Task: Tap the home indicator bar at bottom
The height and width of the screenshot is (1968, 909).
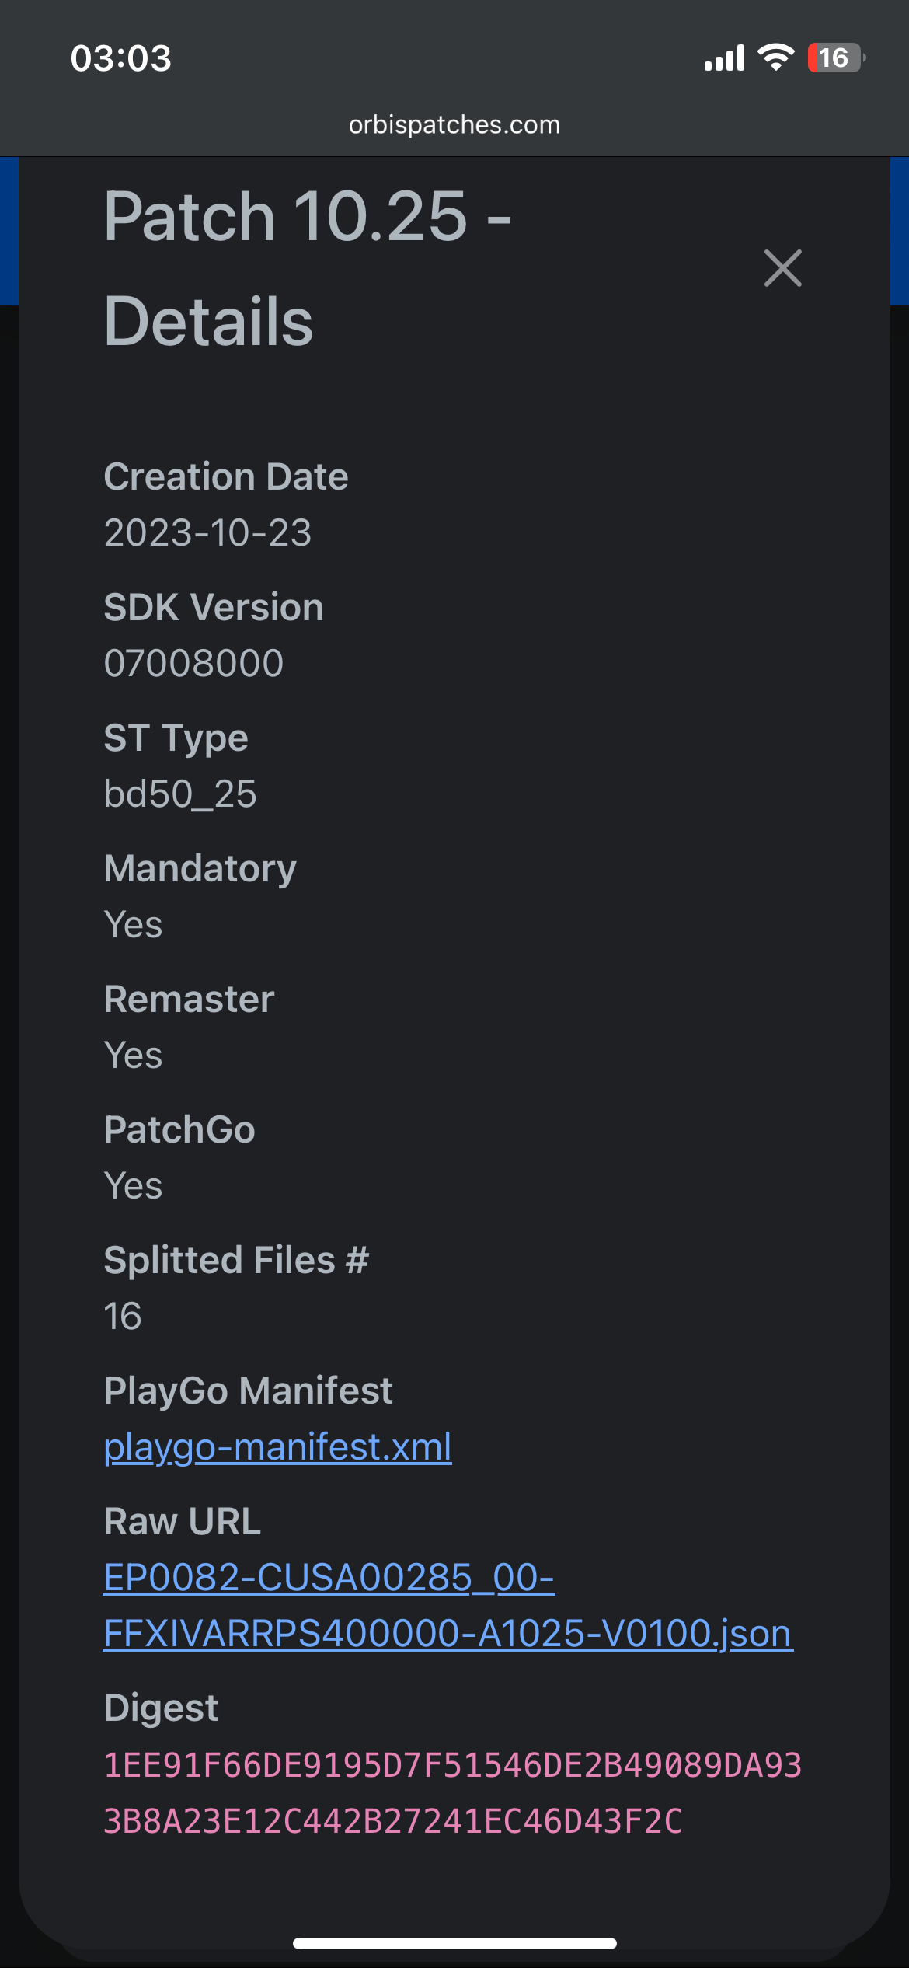Action: [x=454, y=1943]
